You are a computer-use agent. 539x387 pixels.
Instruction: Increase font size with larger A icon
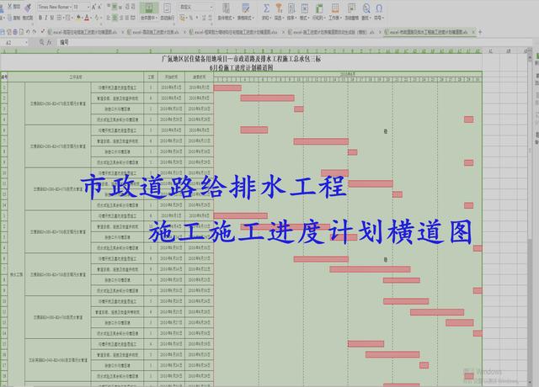[x=93, y=7]
